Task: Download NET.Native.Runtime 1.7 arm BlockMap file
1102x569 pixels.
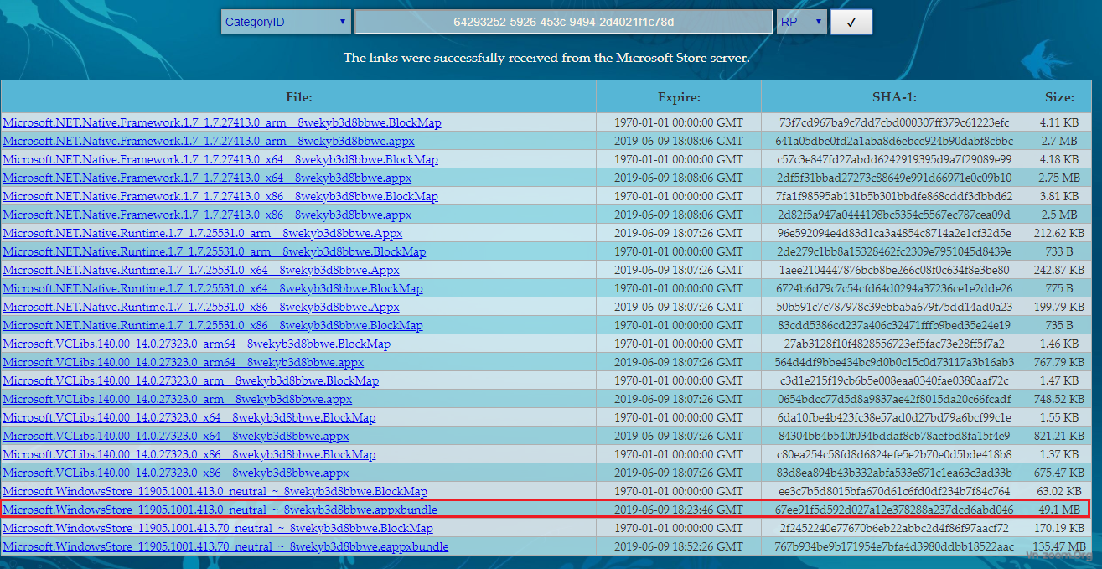Action: (x=215, y=251)
